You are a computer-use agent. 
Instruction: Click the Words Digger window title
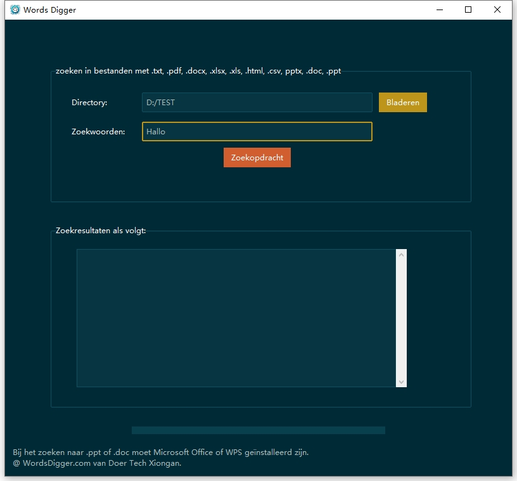(50, 10)
